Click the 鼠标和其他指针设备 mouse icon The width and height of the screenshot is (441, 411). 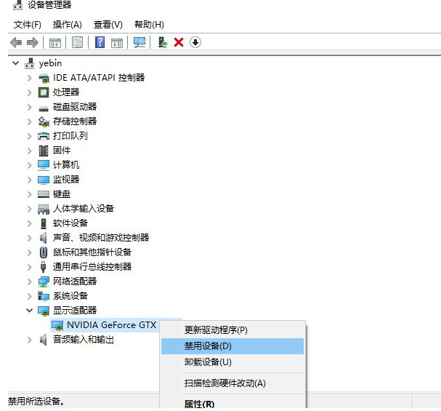[44, 252]
